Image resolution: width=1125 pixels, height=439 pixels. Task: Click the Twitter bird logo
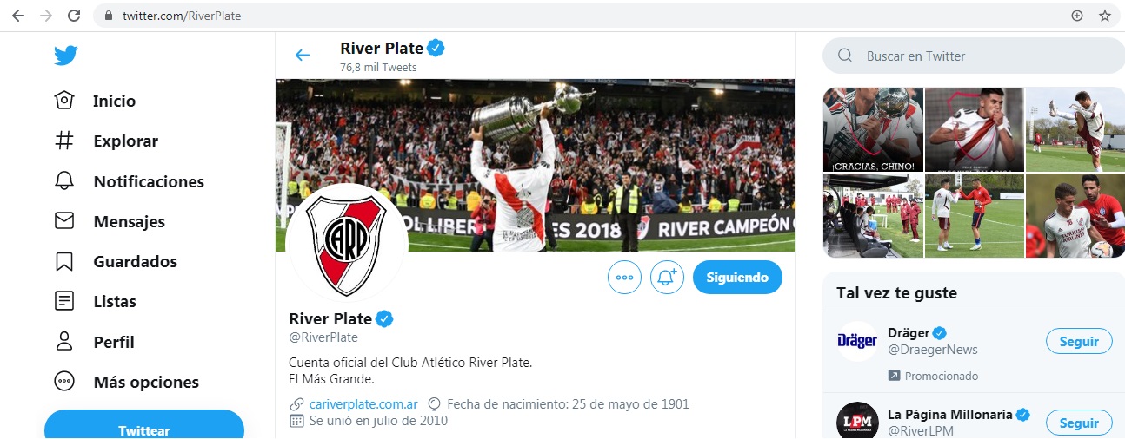point(65,56)
